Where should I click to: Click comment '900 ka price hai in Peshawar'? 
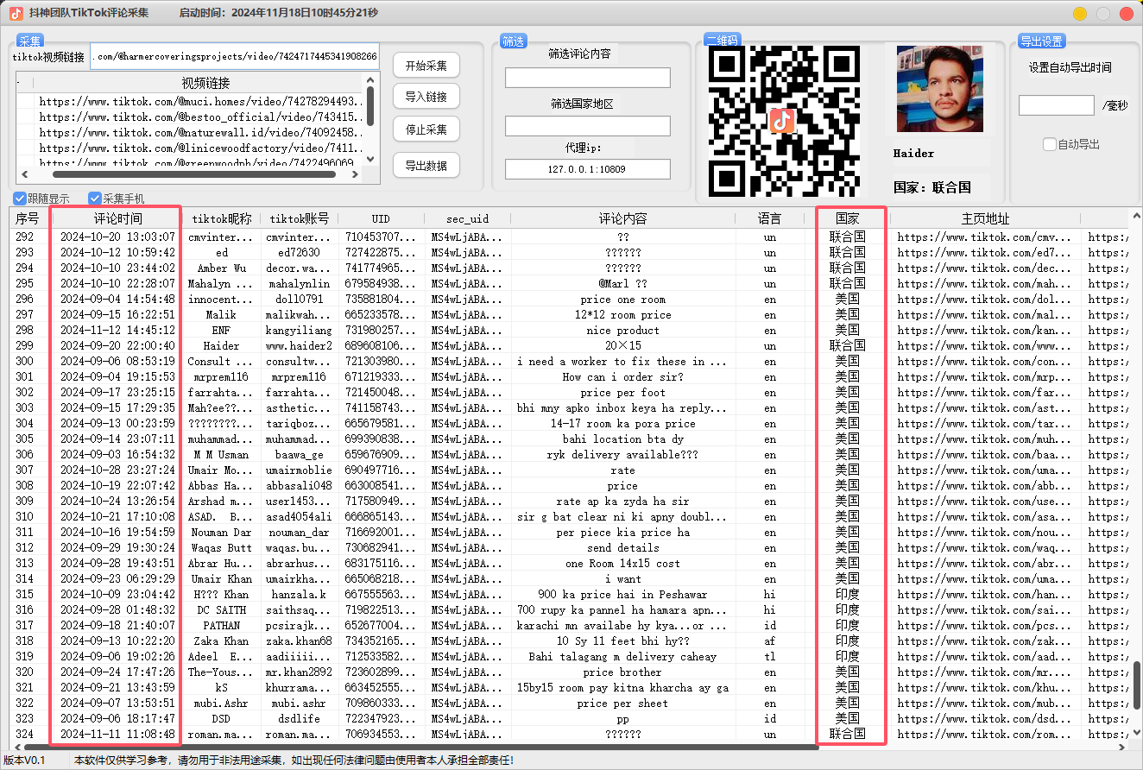coord(622,594)
